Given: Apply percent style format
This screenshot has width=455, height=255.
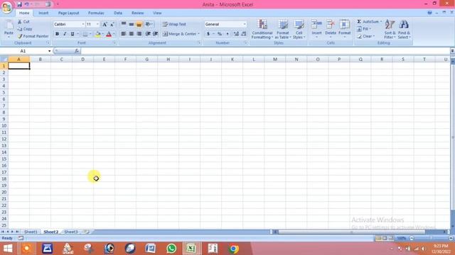Looking at the screenshot, I should coord(220,34).
